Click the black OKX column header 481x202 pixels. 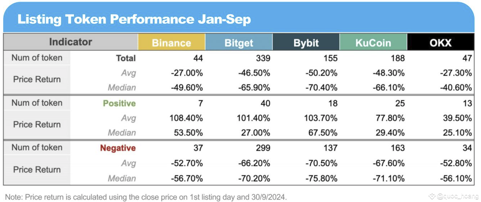441,42
